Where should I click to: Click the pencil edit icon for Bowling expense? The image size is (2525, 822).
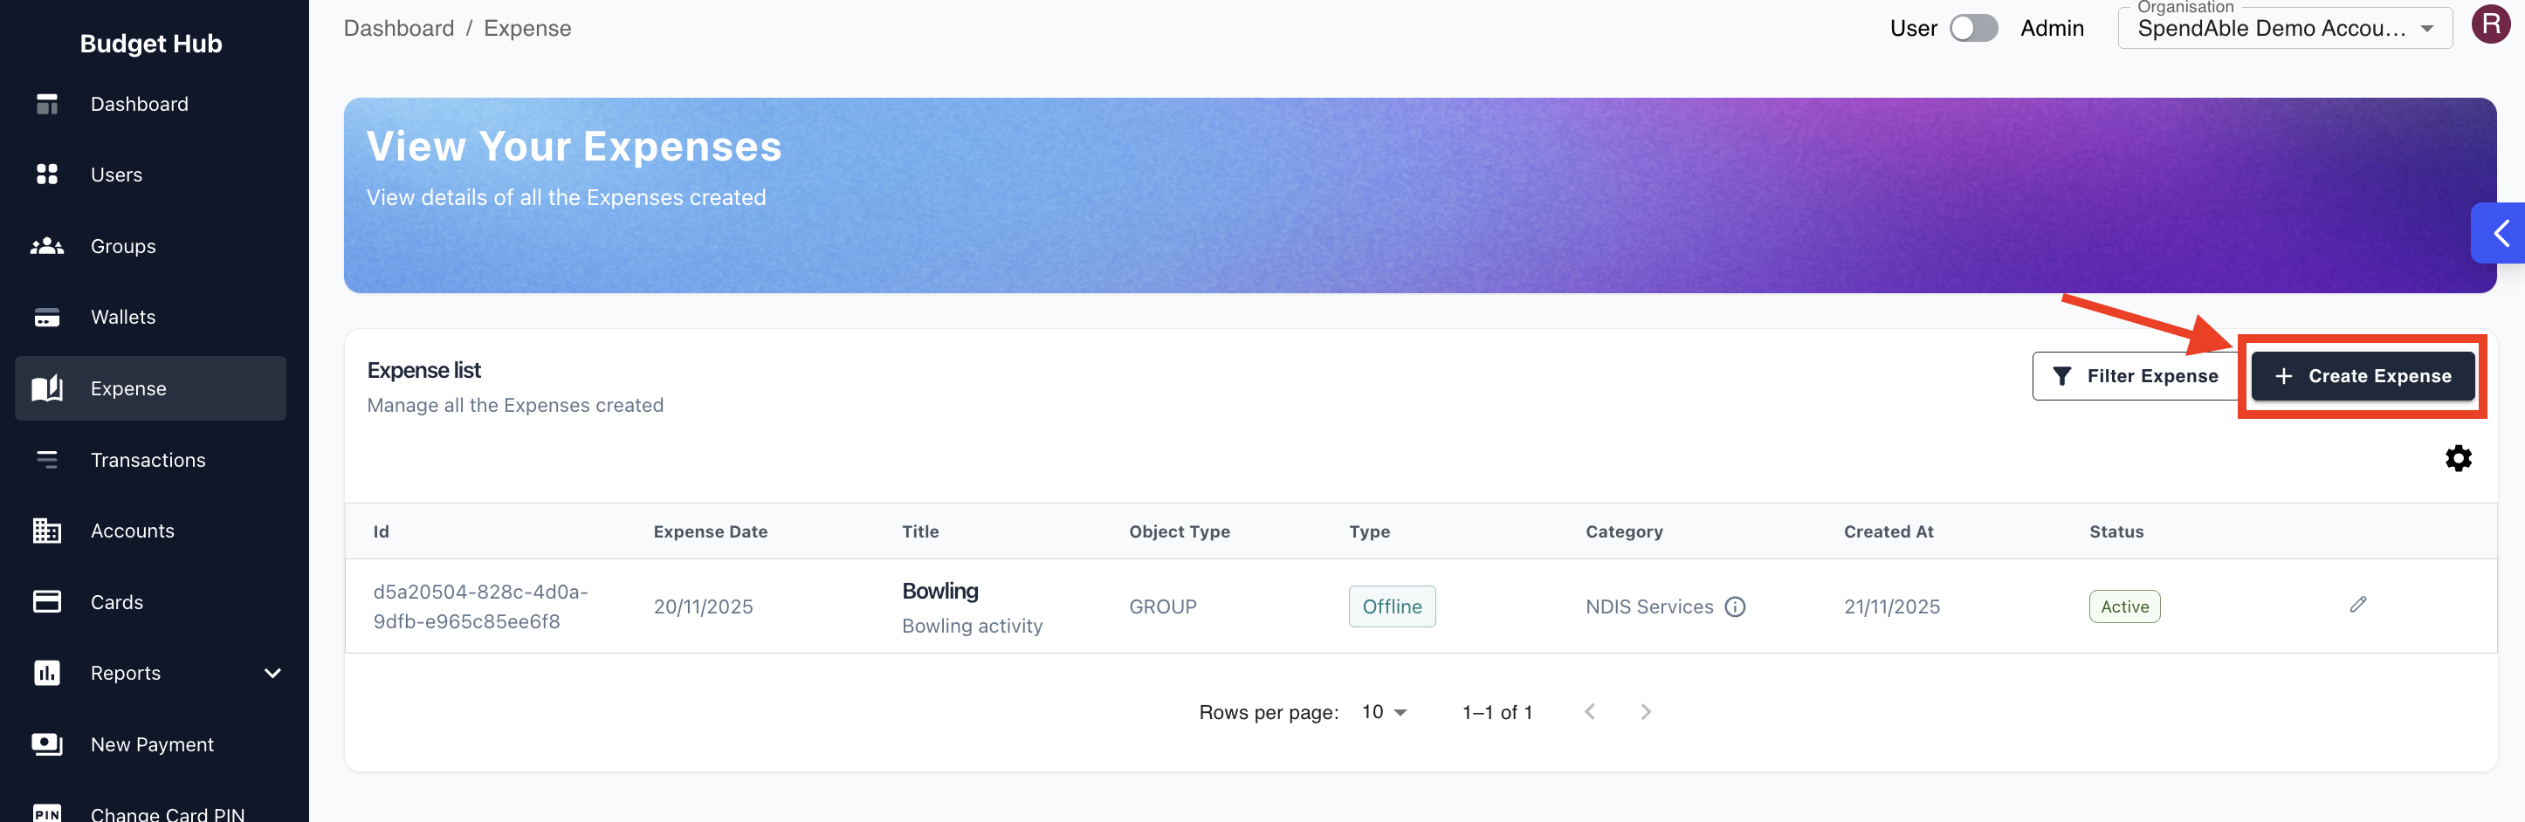(x=2357, y=605)
